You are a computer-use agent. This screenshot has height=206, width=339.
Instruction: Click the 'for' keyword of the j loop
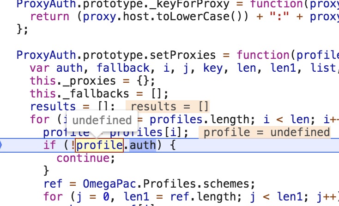pyautogui.click(x=53, y=197)
